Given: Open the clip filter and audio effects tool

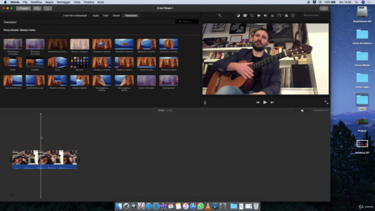Looking at the screenshot, I should pos(286,15).
